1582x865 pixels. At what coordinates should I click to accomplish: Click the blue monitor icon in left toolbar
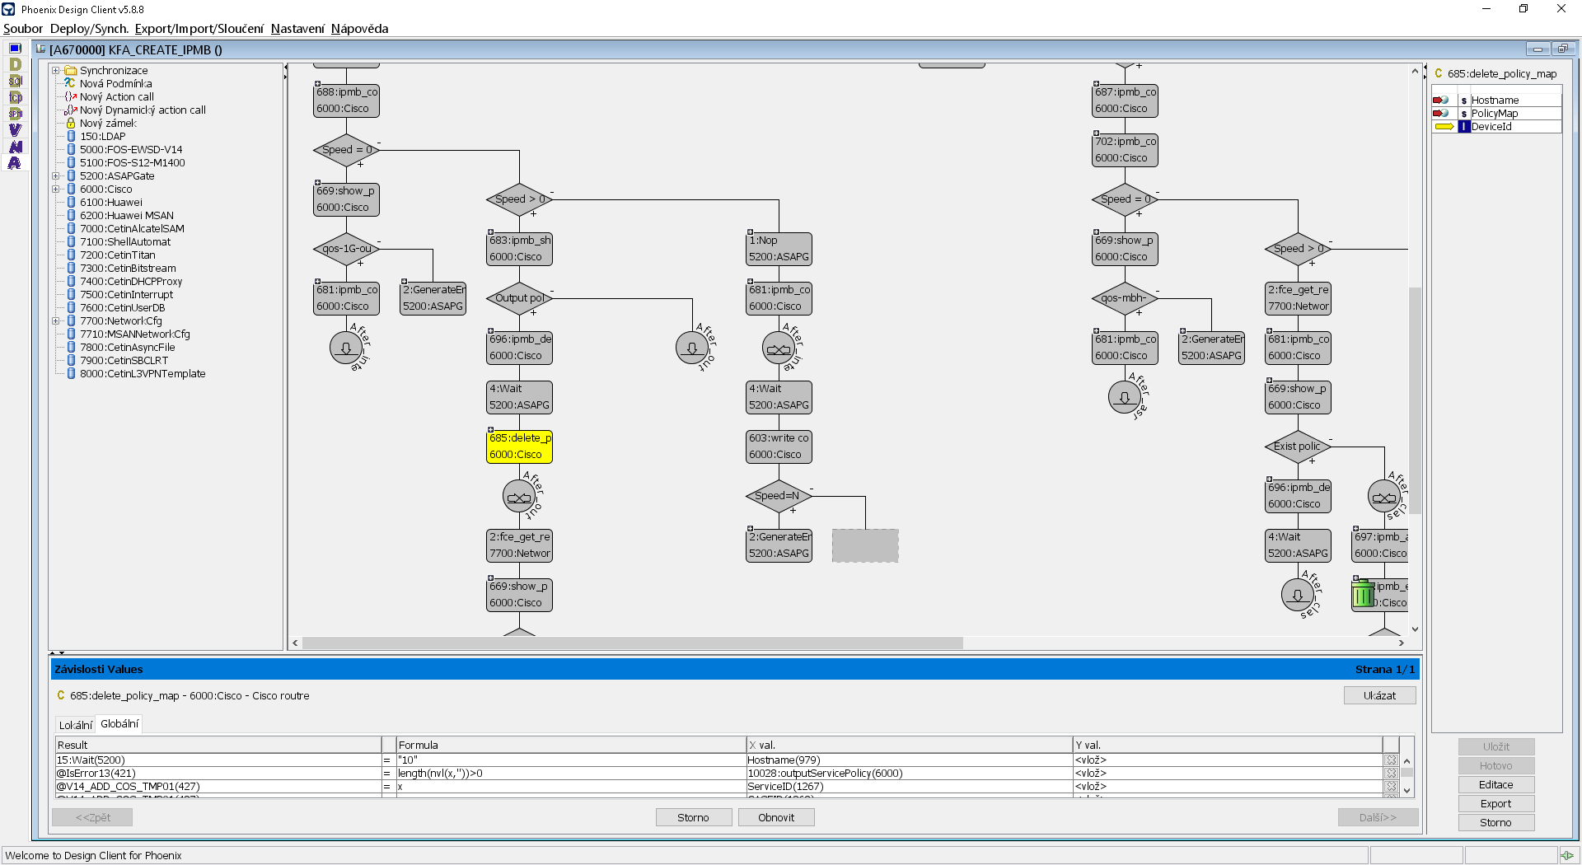tap(15, 49)
